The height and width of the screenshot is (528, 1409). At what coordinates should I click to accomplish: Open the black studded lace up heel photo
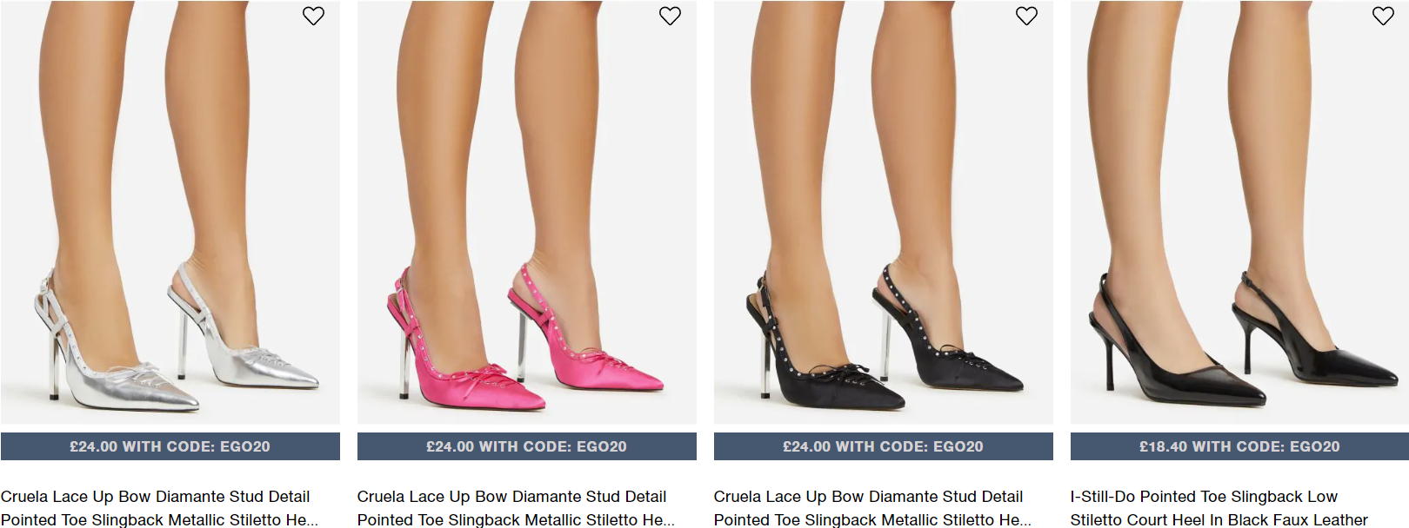[x=884, y=212]
